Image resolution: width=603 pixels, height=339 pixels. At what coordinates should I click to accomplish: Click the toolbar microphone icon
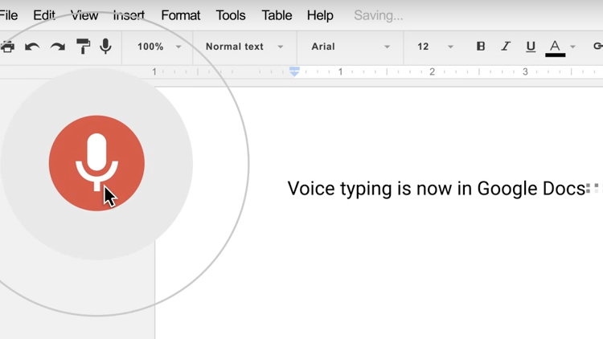(x=105, y=47)
